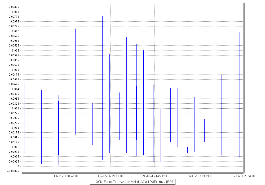Click the x-axis label 31-03-16 23:54:00
Screen dimensions: 265x185
click(243, 176)
